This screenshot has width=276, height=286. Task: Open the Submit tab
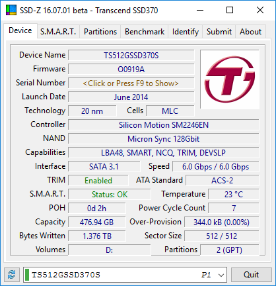coord(219,32)
